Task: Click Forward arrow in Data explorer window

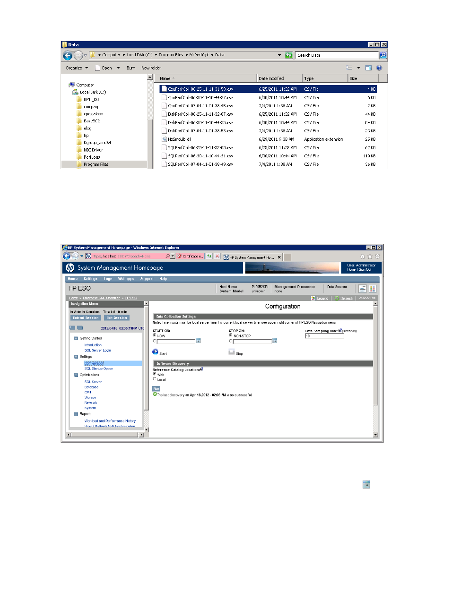Action: (78, 55)
